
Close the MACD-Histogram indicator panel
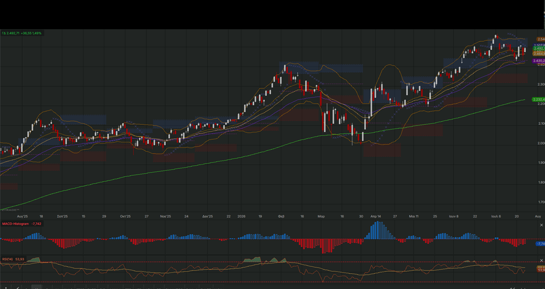pyautogui.click(x=541, y=225)
